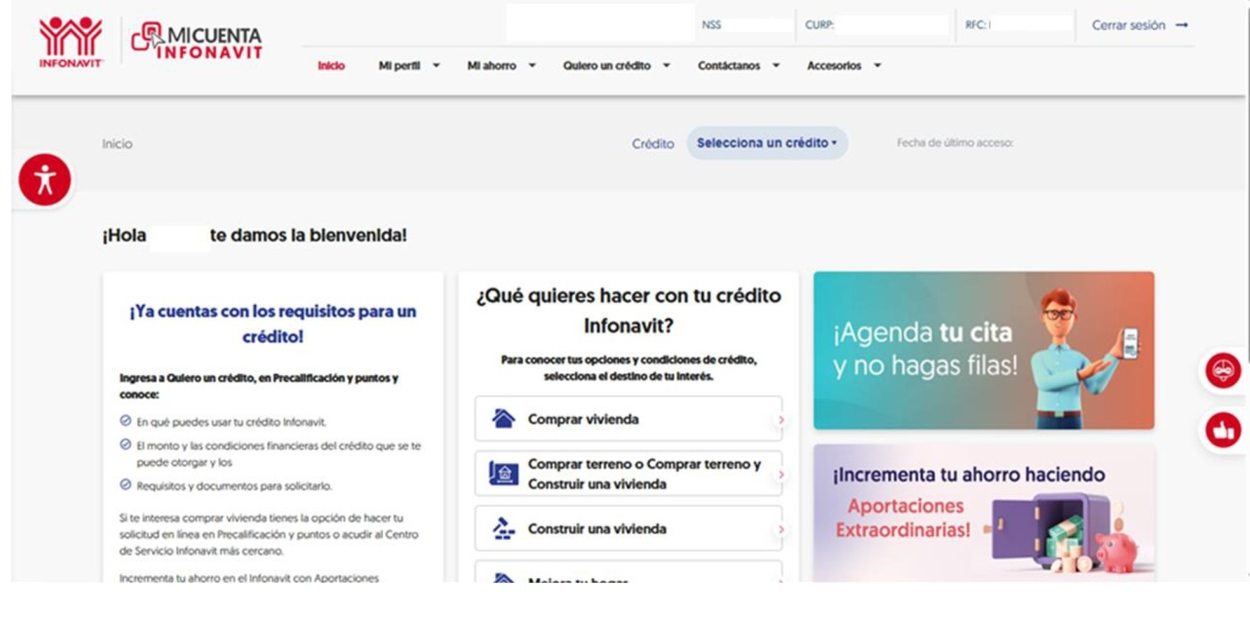1250x623 pixels.
Task: Expand the Contáctanos dropdown arrow
Action: tap(776, 66)
